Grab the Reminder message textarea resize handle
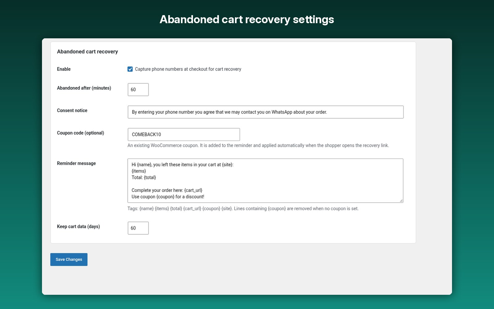 coord(401,201)
